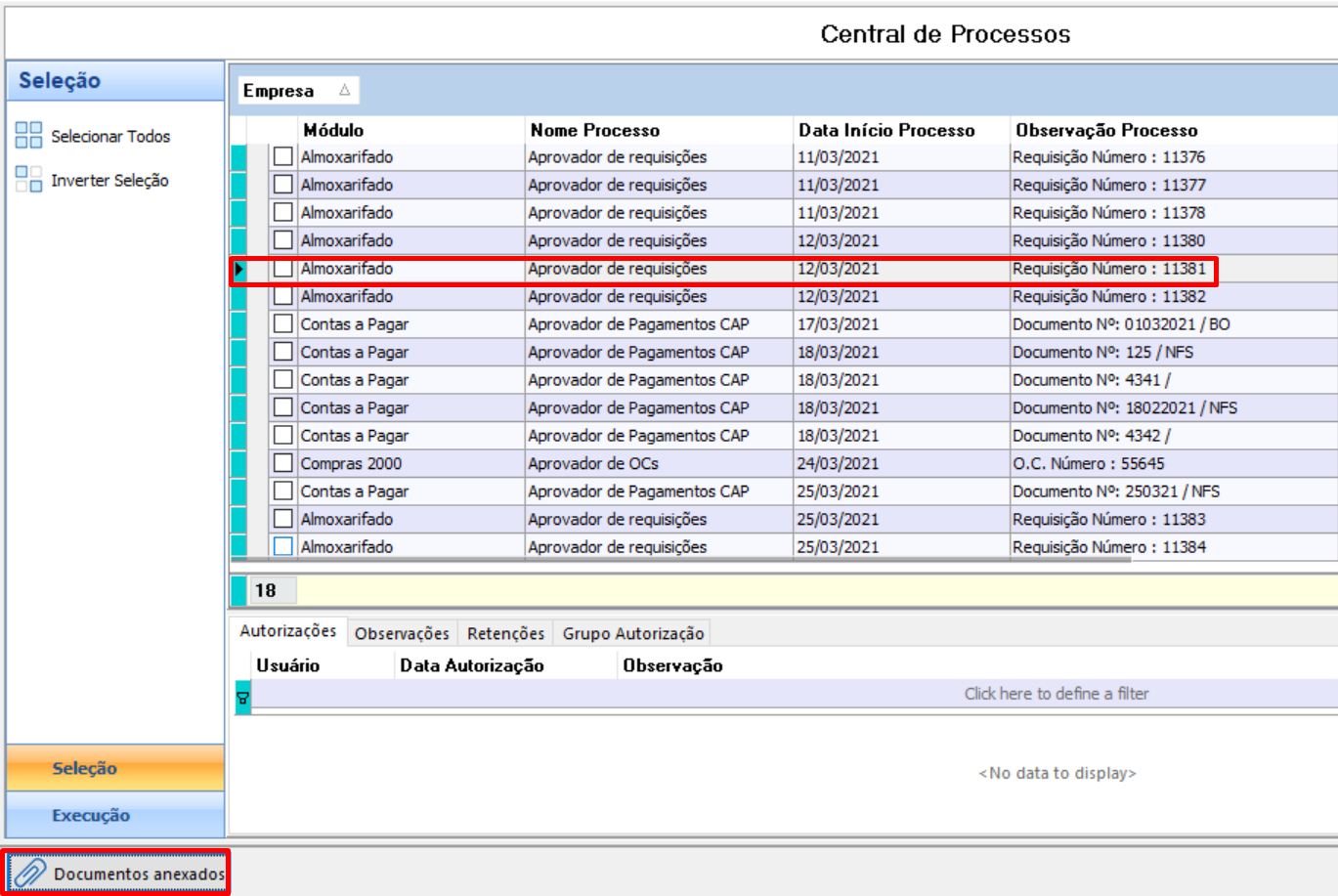Tick checkbox for Documento Nº: 125 / NFS

283,352
